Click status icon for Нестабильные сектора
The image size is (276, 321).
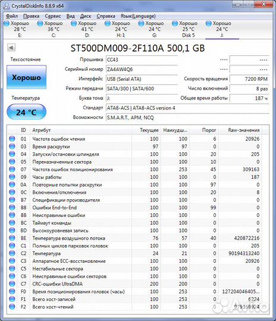click(12, 269)
